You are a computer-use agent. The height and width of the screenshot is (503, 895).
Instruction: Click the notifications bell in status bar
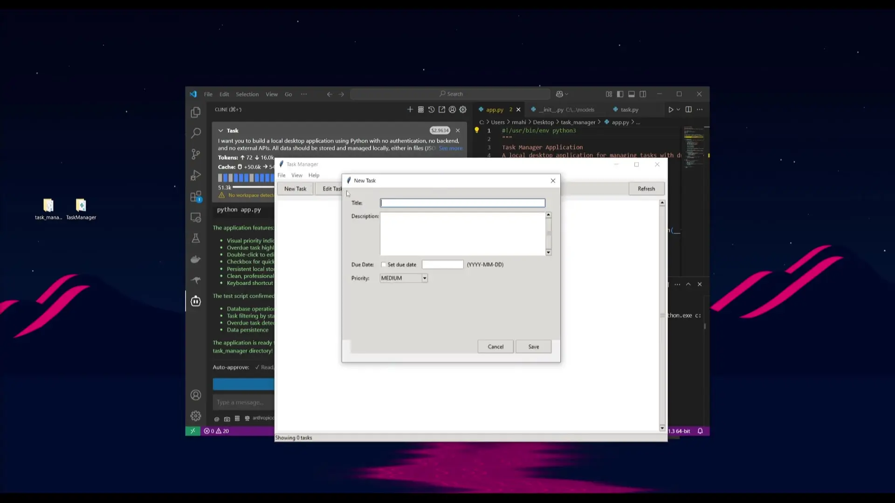700,431
